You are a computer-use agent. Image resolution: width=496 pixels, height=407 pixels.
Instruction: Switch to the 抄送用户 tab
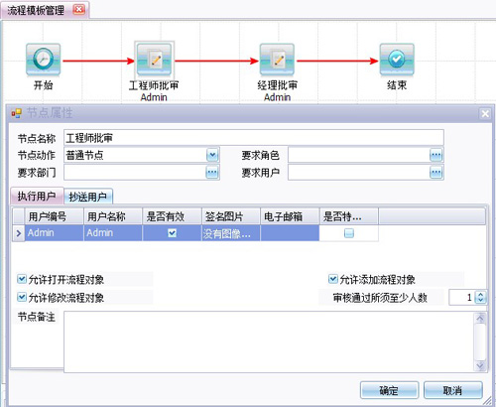[x=87, y=197]
